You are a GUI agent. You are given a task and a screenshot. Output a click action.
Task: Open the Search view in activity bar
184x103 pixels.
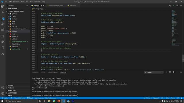tap(3, 12)
